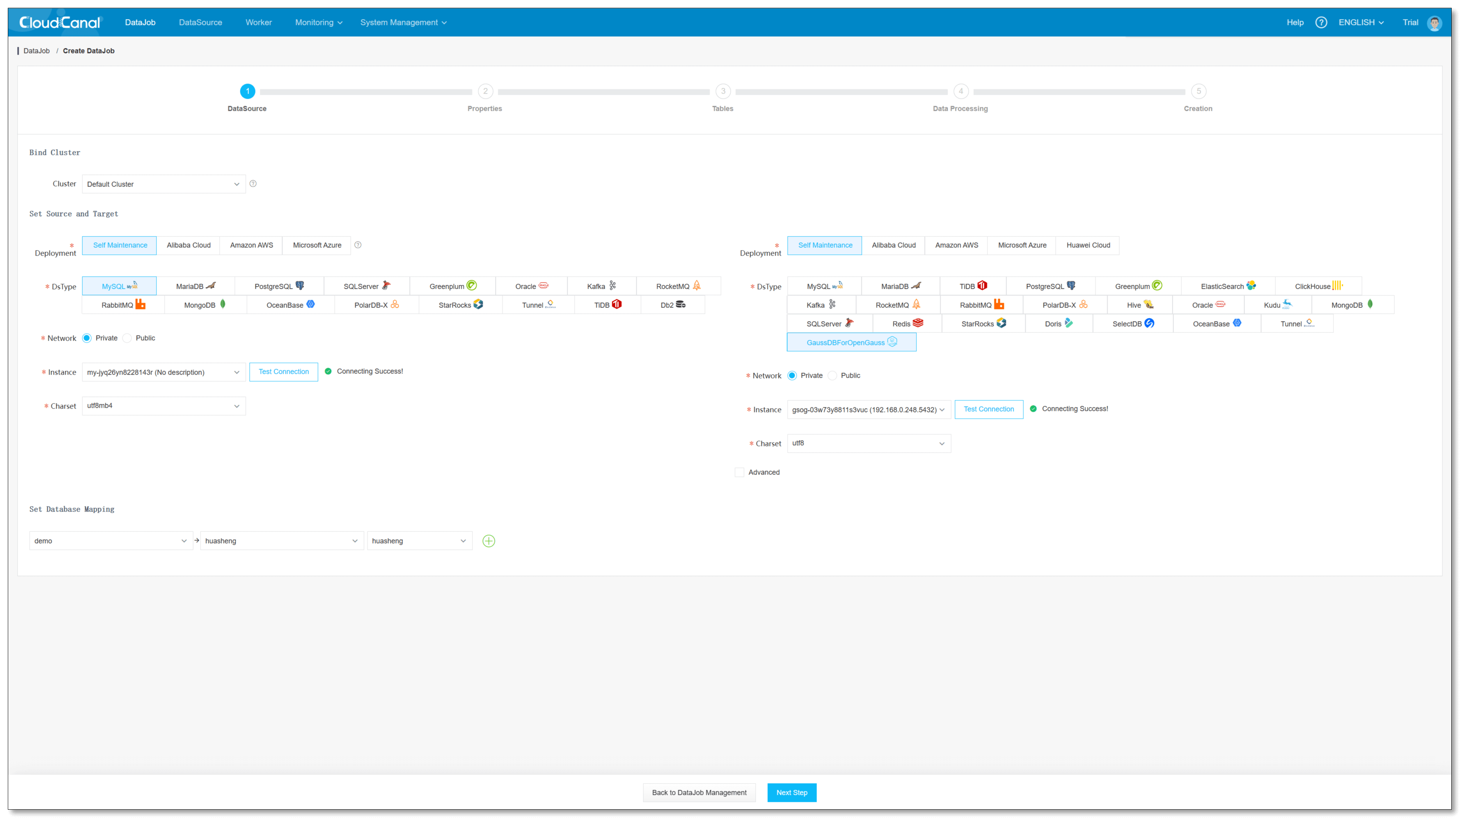This screenshot has height=821, width=1463.
Task: Choose MariaDB source database type
Action: (195, 286)
